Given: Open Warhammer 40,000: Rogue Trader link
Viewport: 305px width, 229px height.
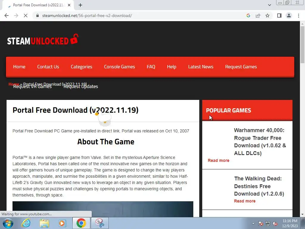Looking at the screenshot, I should [x=260, y=142].
